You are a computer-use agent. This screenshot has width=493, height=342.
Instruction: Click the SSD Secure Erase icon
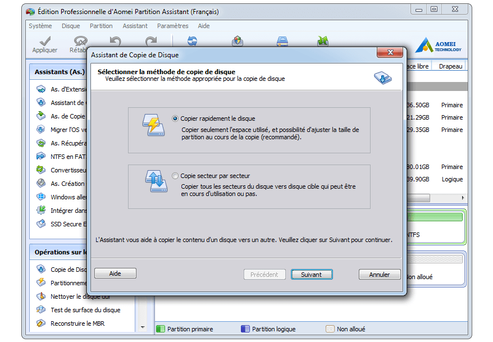41,224
